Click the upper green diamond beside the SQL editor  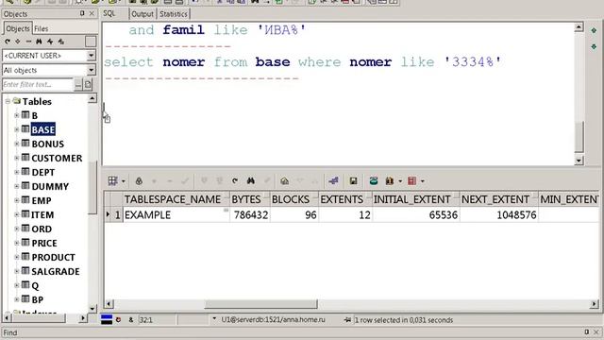pos(594,30)
